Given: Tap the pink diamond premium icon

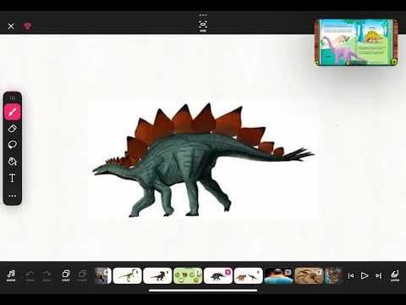Looking at the screenshot, I should click(28, 26).
